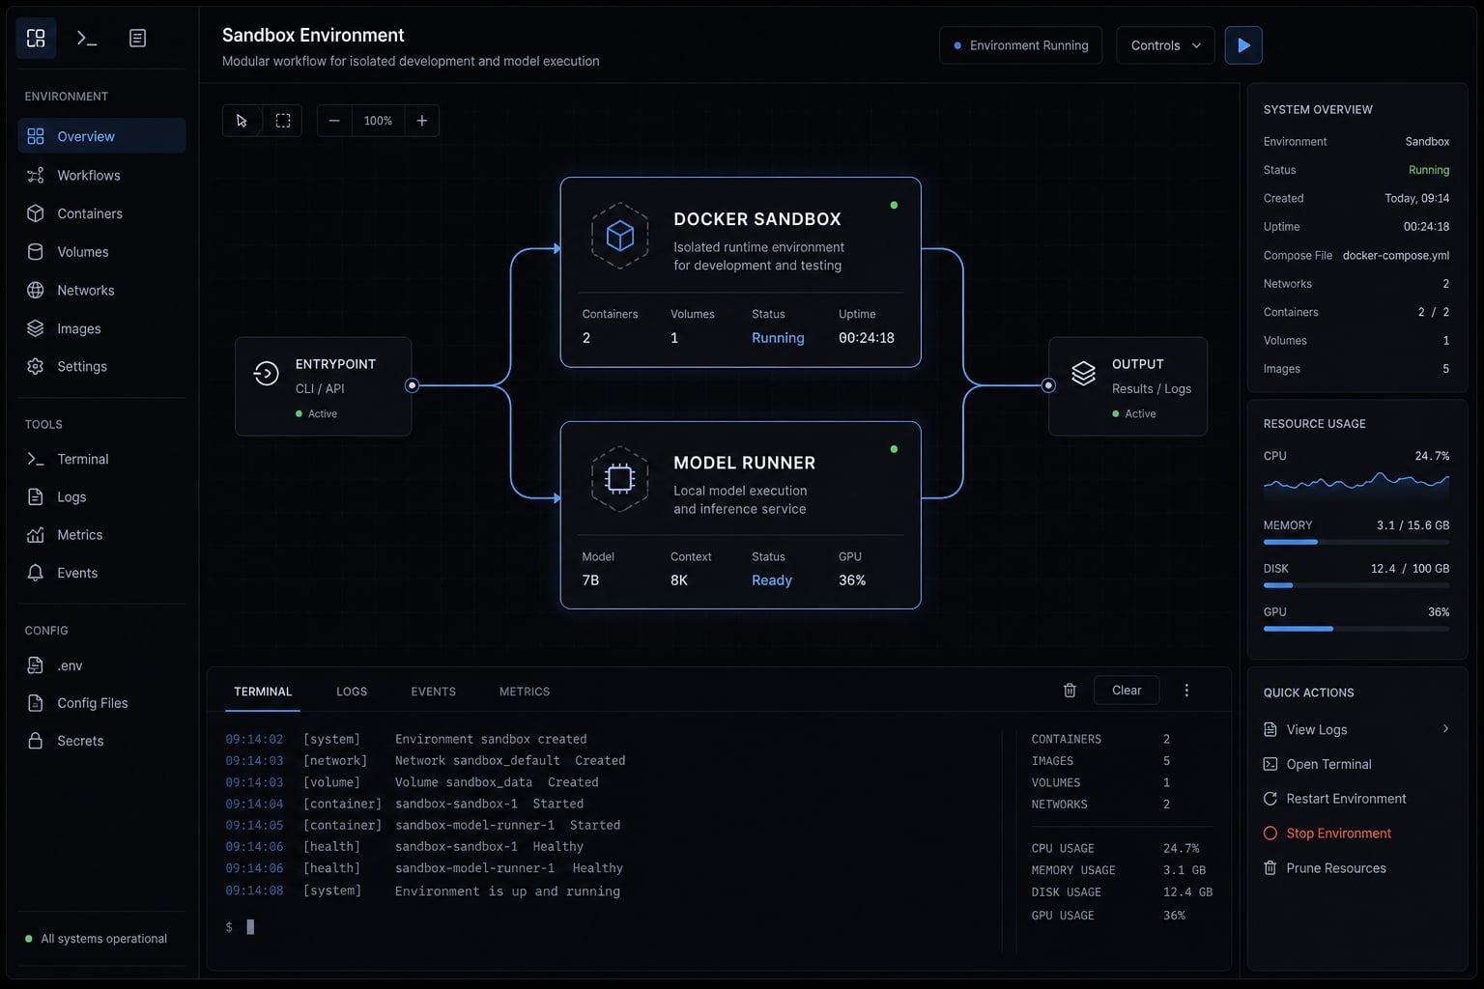The height and width of the screenshot is (989, 1484).
Task: Open the terminal prompt icon in top bar
Action: point(87,38)
